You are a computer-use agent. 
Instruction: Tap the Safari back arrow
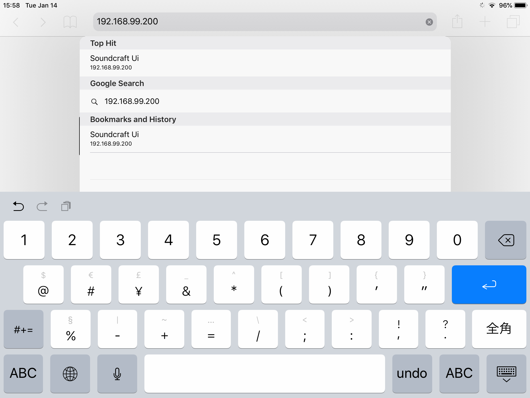tap(16, 22)
